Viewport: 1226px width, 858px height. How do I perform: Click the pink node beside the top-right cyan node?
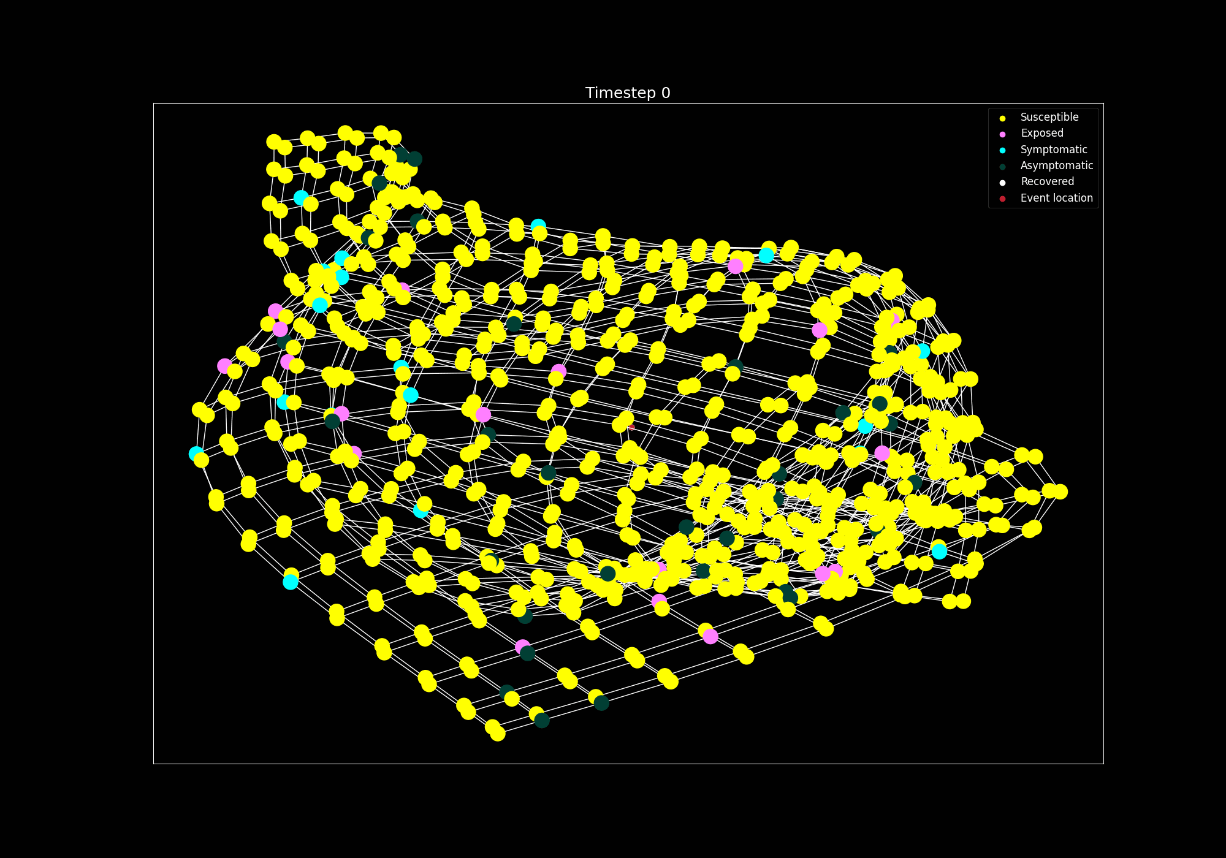(736, 266)
